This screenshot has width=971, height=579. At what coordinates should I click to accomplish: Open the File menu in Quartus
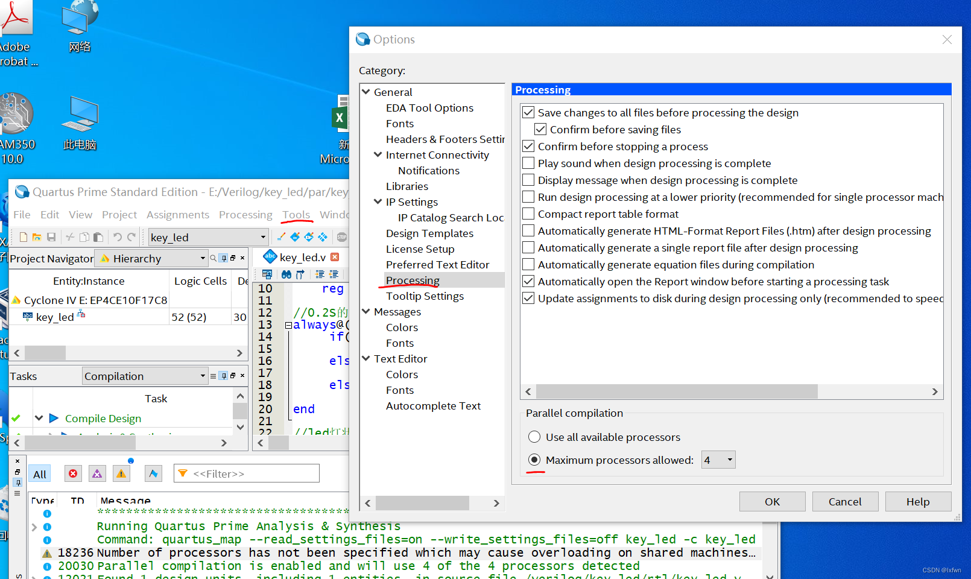click(22, 215)
